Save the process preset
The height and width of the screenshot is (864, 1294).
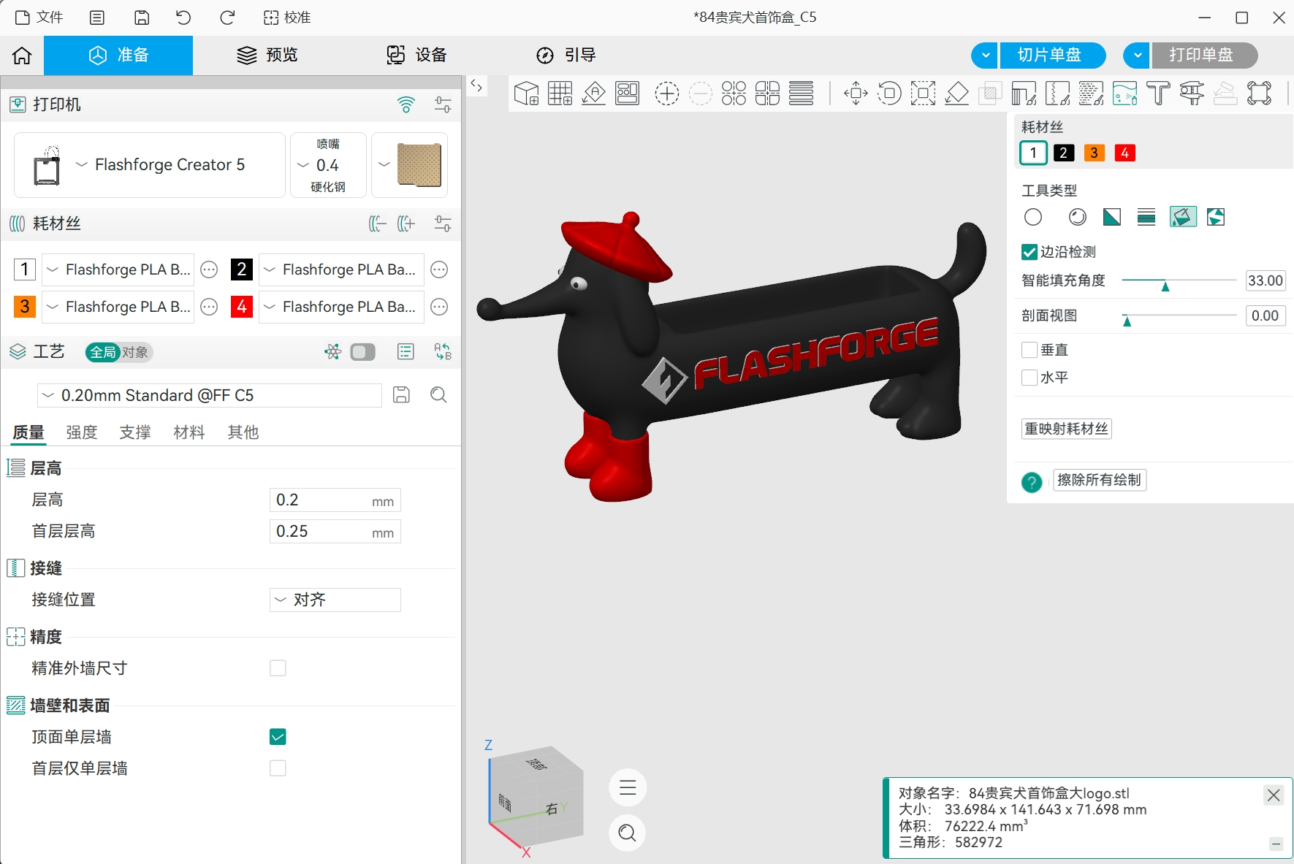(401, 395)
